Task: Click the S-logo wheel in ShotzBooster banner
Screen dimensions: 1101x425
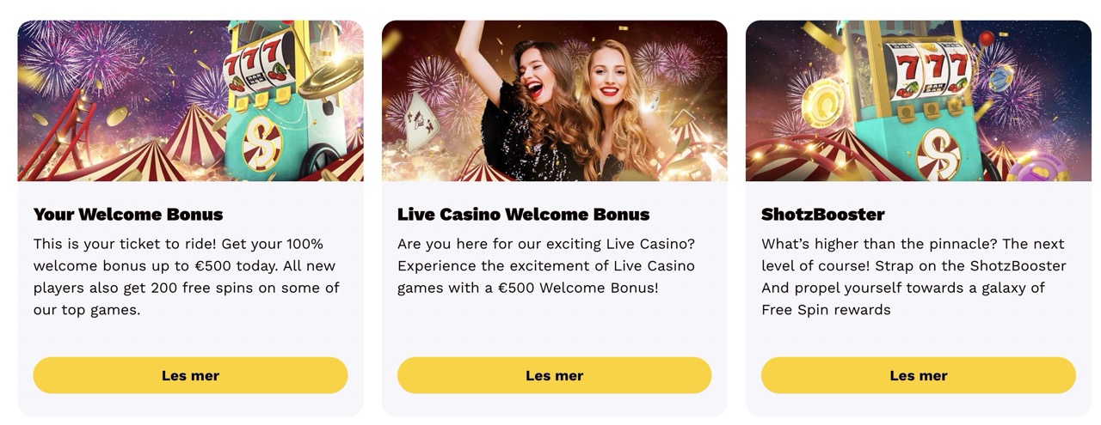Action: point(939,155)
